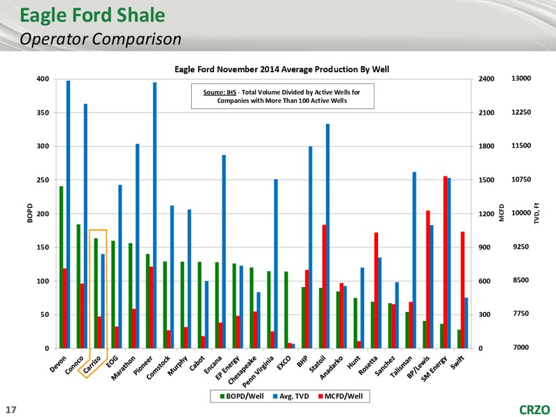Click Pioneer's blue Avg. TVD bar

point(155,215)
